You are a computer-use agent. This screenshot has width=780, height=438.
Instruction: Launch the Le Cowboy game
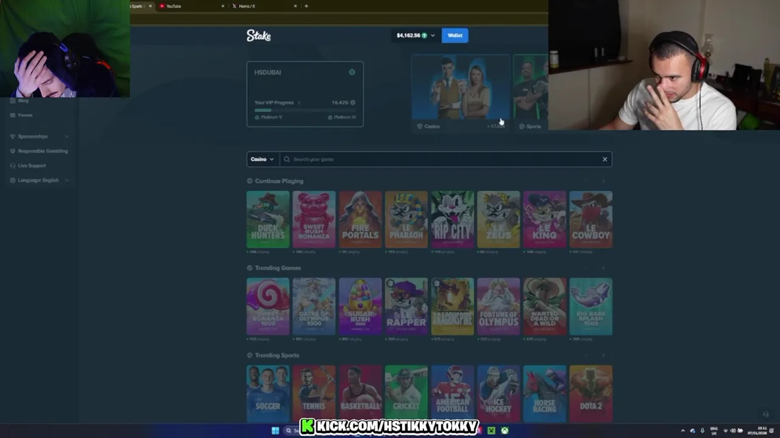(590, 219)
